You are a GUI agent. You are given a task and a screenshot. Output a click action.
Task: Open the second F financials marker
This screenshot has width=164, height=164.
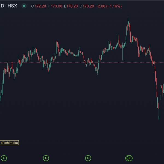pos(46,158)
